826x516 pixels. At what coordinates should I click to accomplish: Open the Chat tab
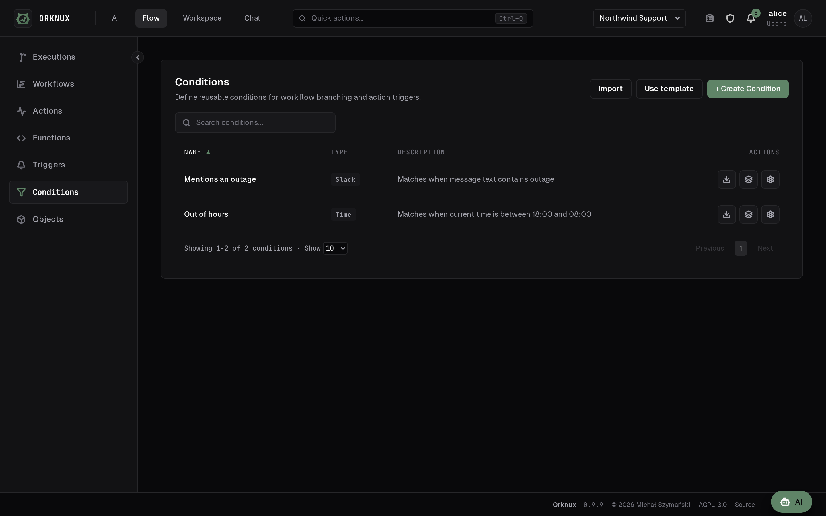pos(252,18)
